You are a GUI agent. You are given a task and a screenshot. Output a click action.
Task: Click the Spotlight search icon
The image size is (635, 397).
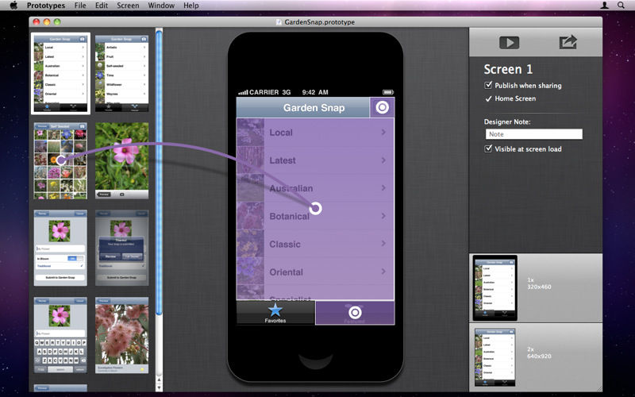pyautogui.click(x=621, y=6)
